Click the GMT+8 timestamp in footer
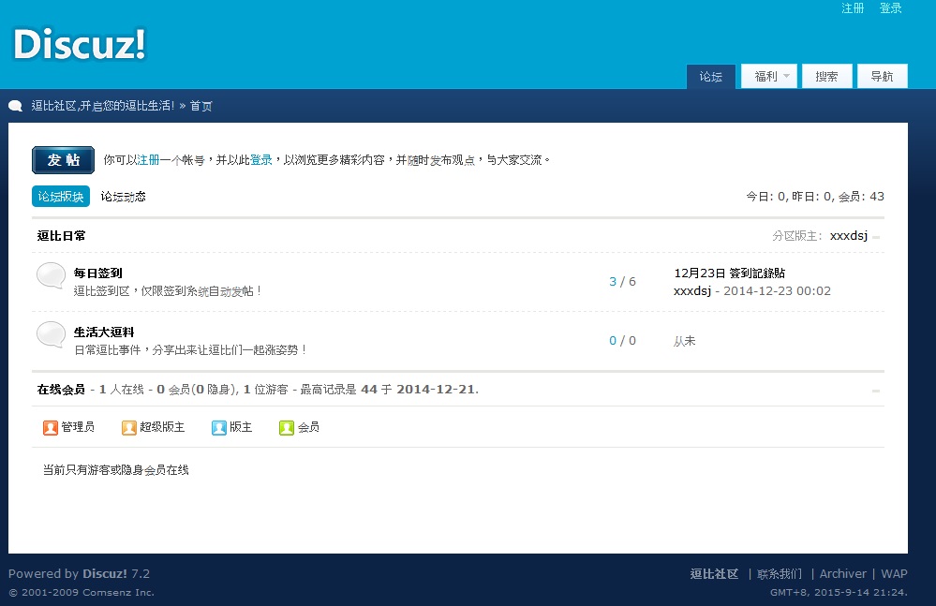The height and width of the screenshot is (606, 936). pos(839,592)
